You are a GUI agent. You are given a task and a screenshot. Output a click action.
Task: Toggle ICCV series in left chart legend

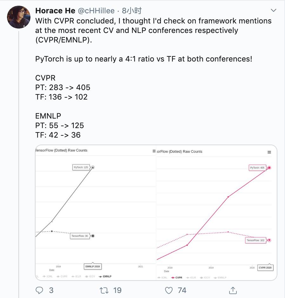tap(90, 276)
